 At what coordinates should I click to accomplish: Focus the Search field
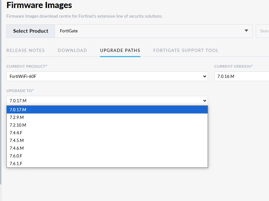tap(263, 31)
